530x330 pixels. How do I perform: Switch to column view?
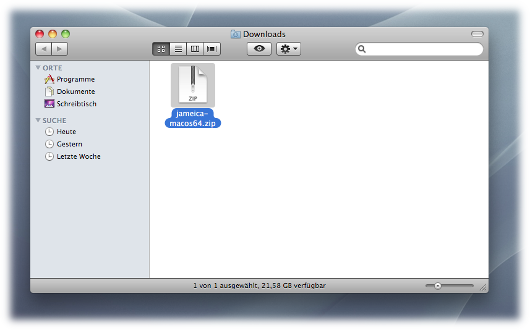click(195, 49)
